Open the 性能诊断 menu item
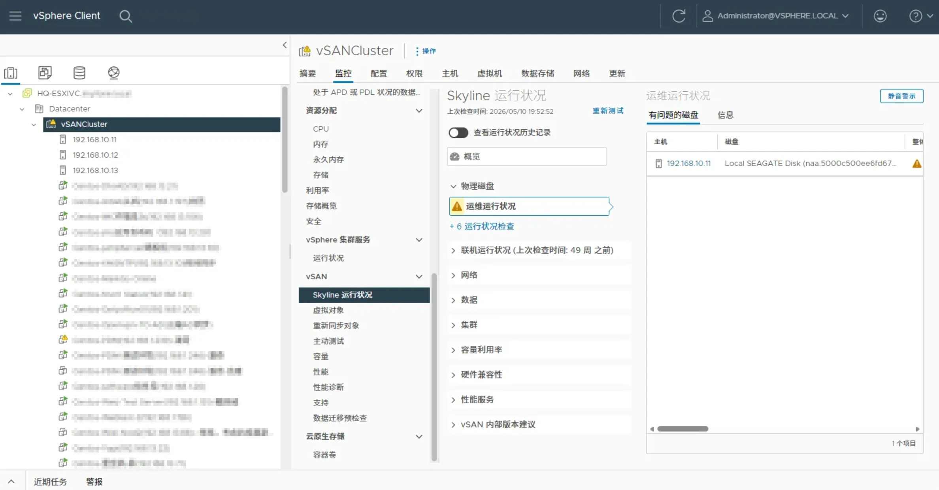939x490 pixels. point(328,387)
